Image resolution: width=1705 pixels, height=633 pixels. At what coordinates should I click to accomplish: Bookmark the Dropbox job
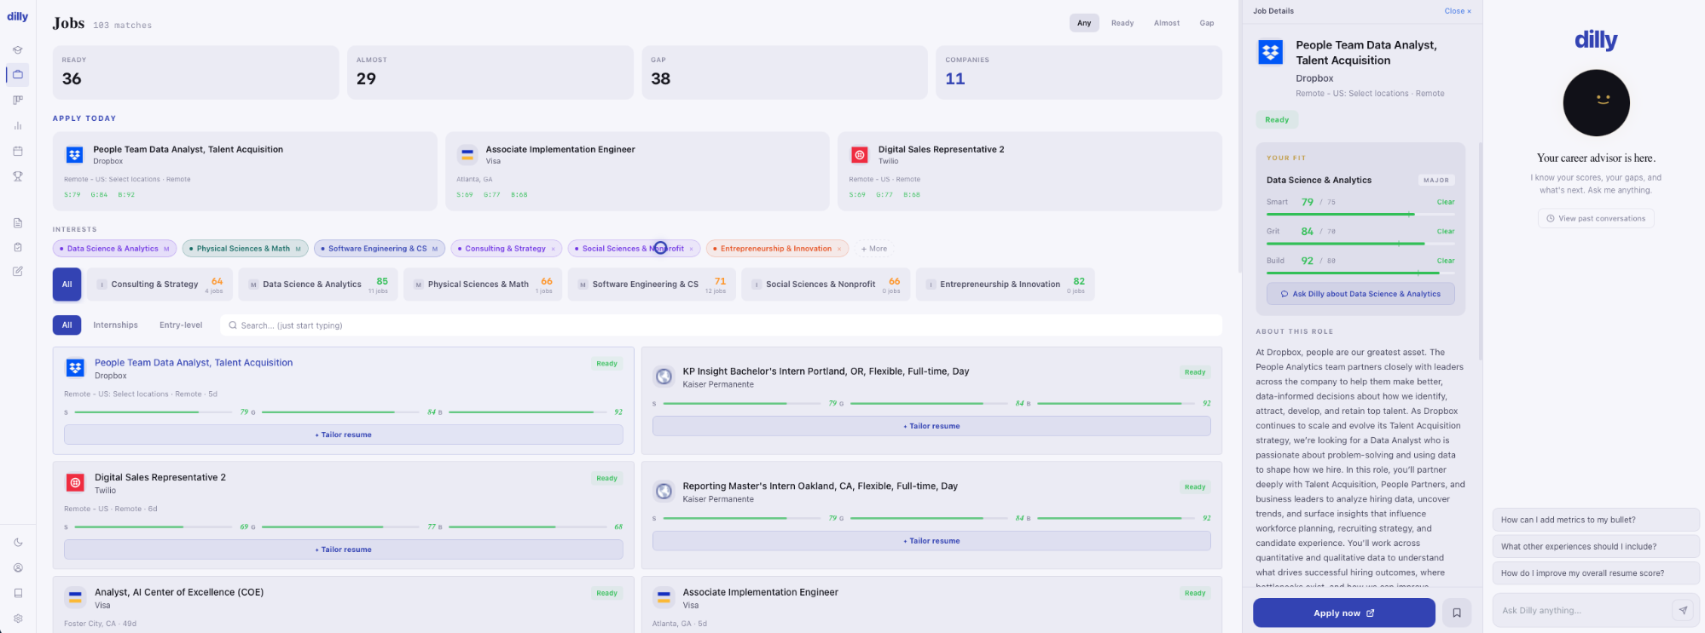1457,613
